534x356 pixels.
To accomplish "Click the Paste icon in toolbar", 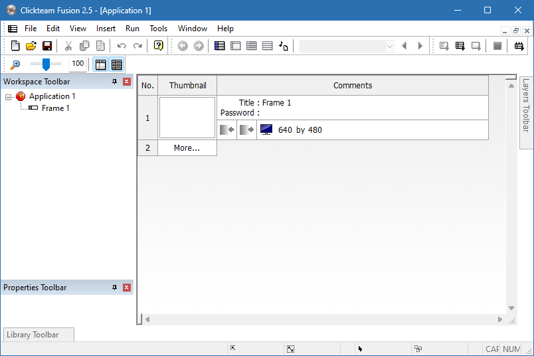I will coord(100,46).
